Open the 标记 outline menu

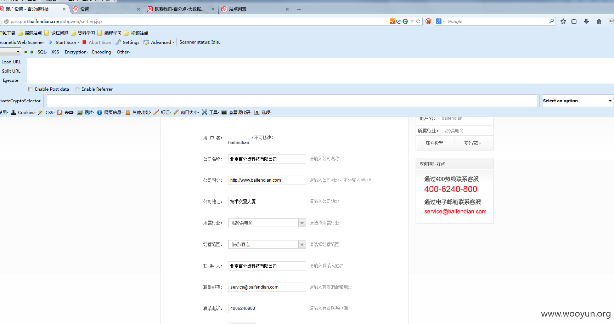[162, 112]
